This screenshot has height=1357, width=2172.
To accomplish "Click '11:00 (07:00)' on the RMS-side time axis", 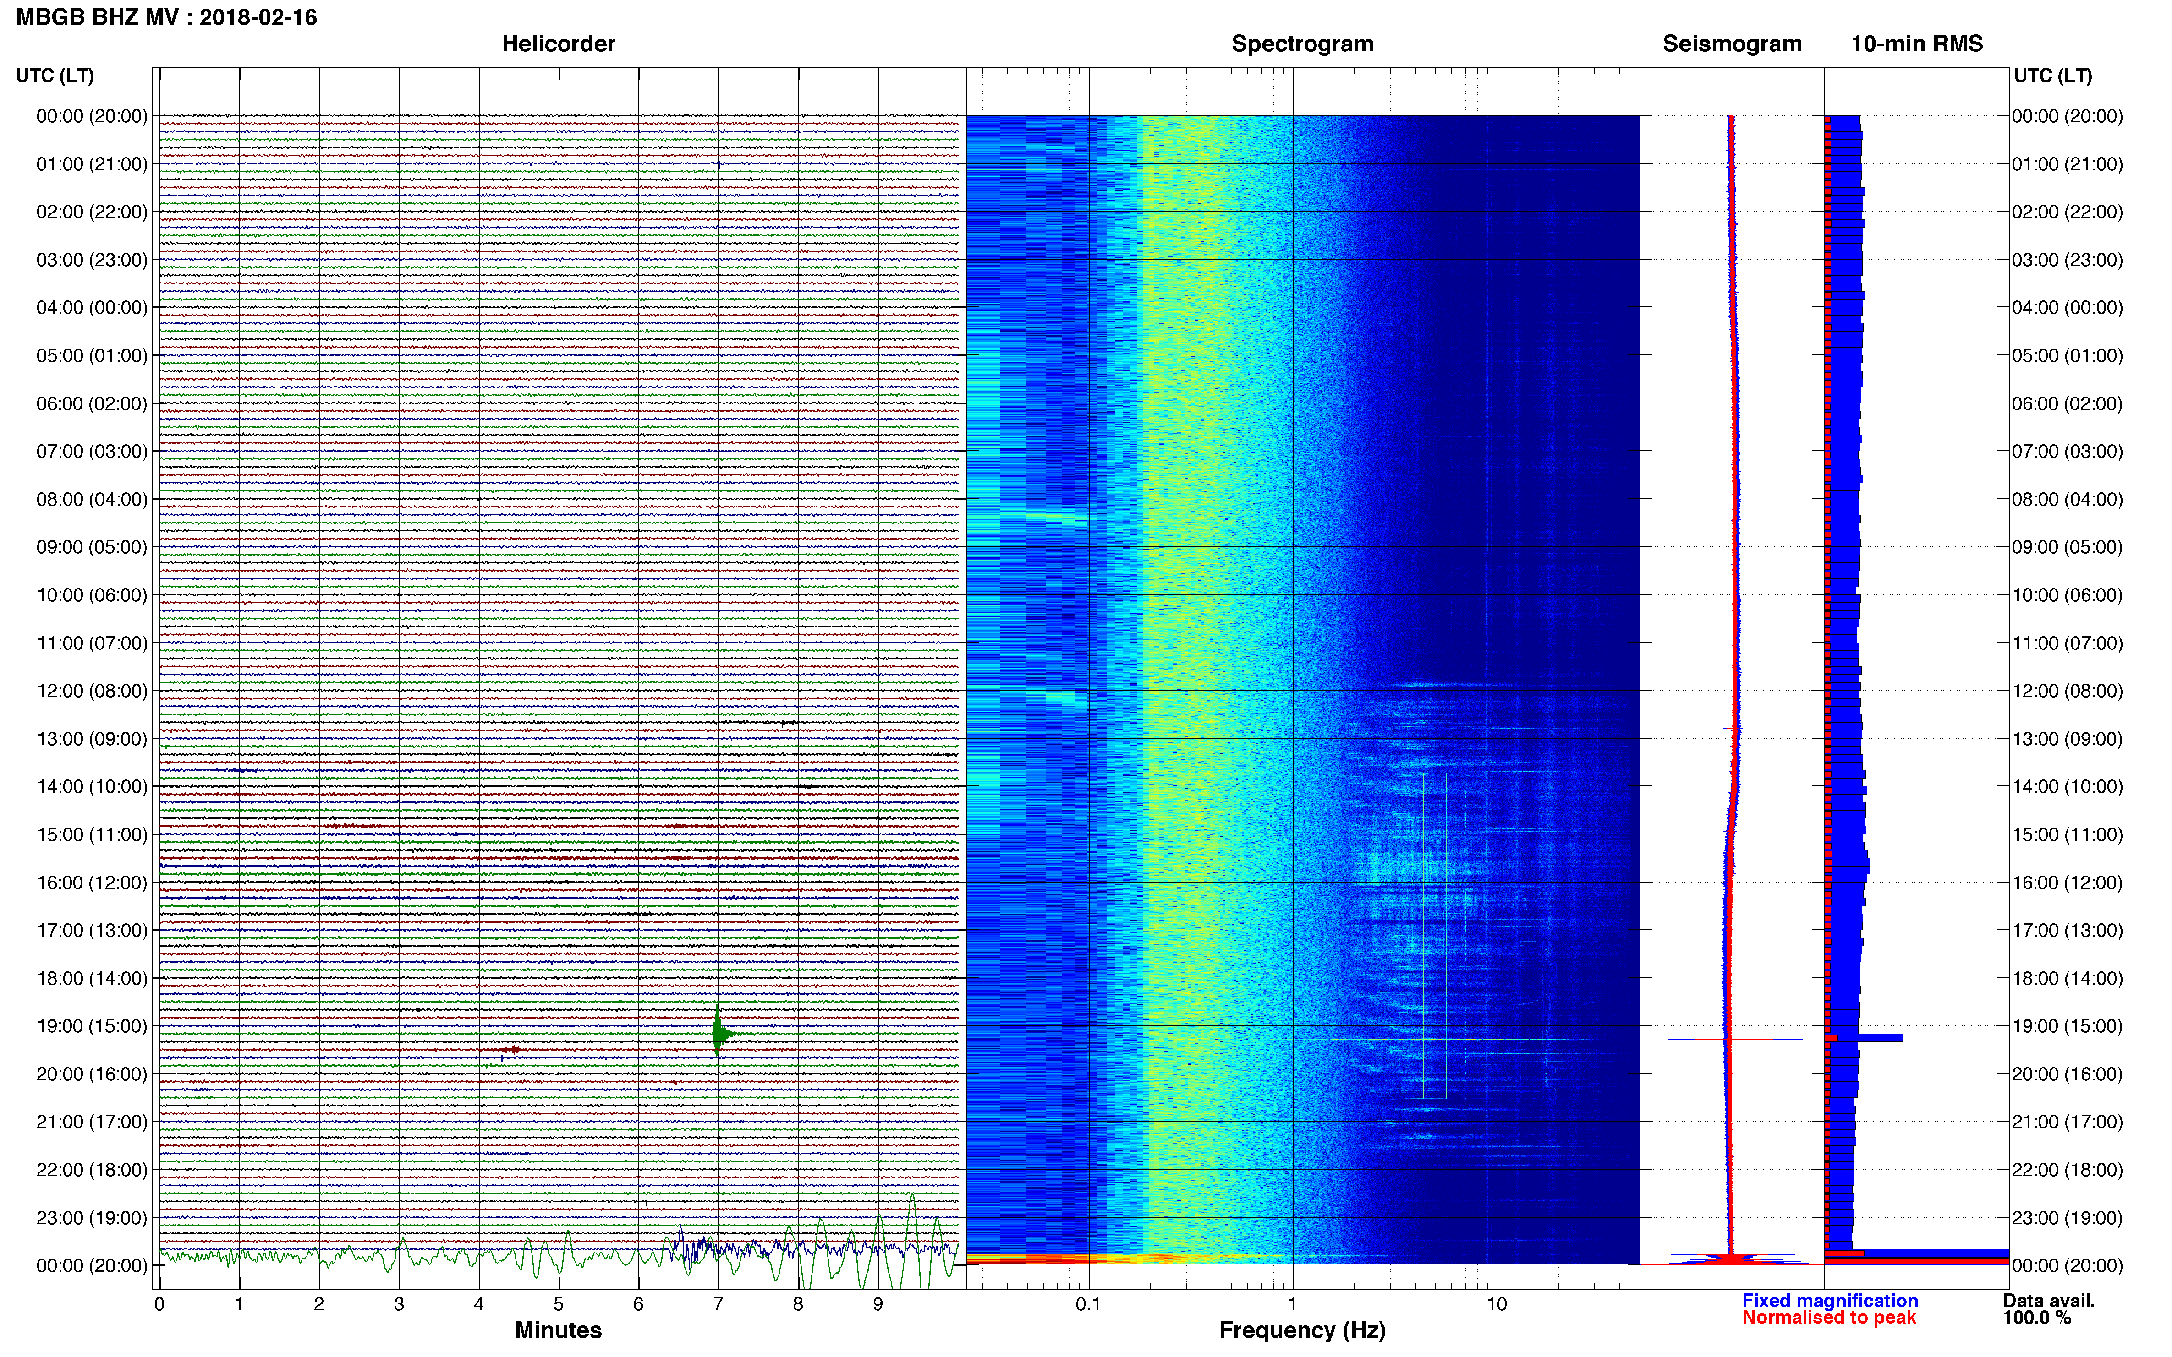I will (2067, 643).
